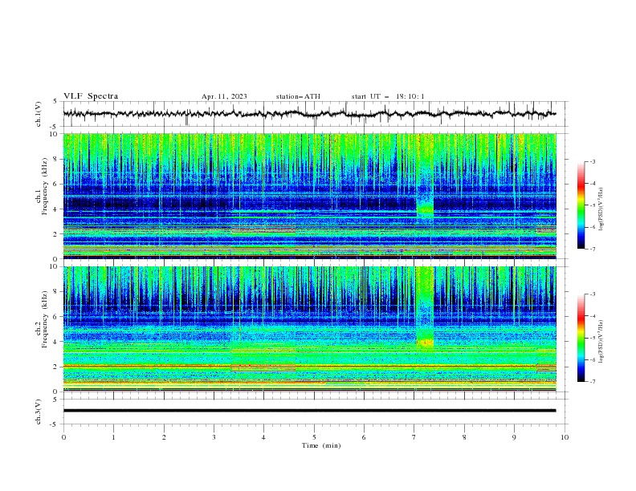Viewport: 636px width, 491px height.
Task: Click the ch.1 colorbar log(PSD) label
Action: tap(601, 209)
